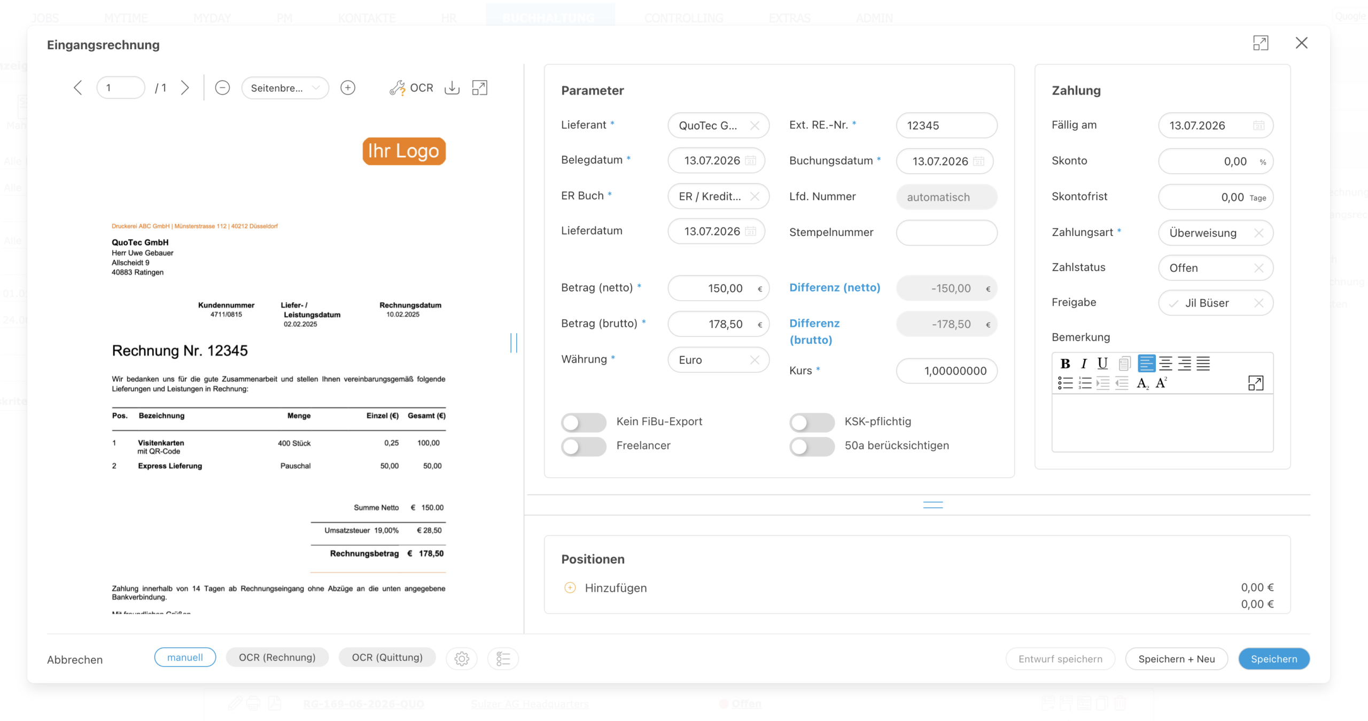Open the Währung Euro dropdown
Screen dimensions: 1368x721
[718, 360]
